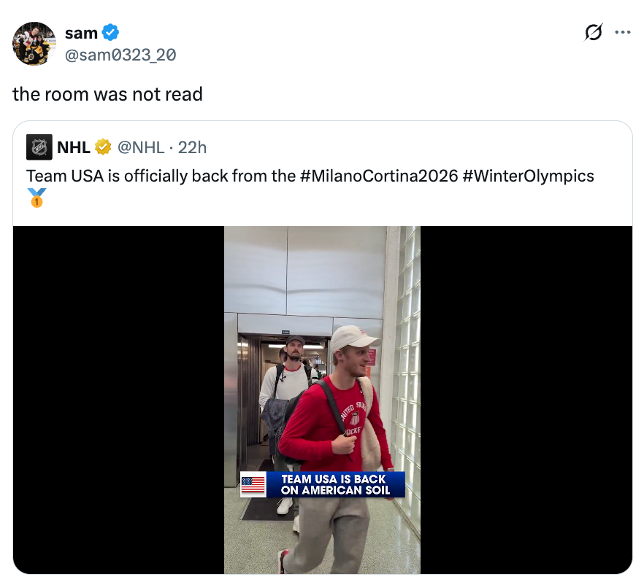
Task: Open the @sam0323_20 handle link
Action: (x=120, y=55)
